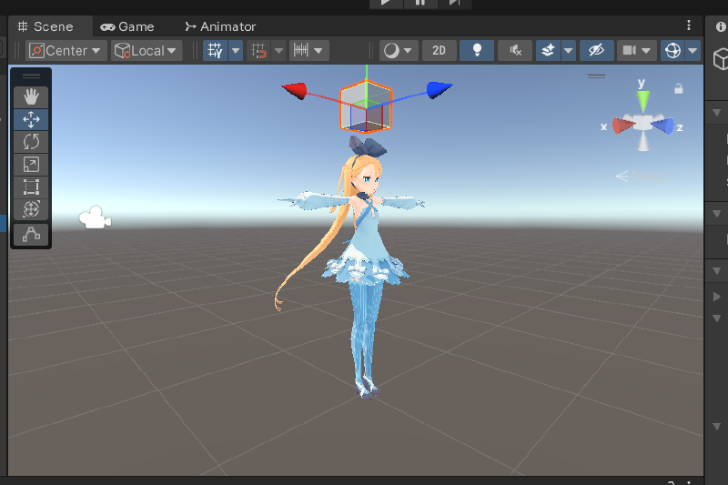Toggle scene lighting bulb
The height and width of the screenshot is (485, 728).
click(x=477, y=51)
